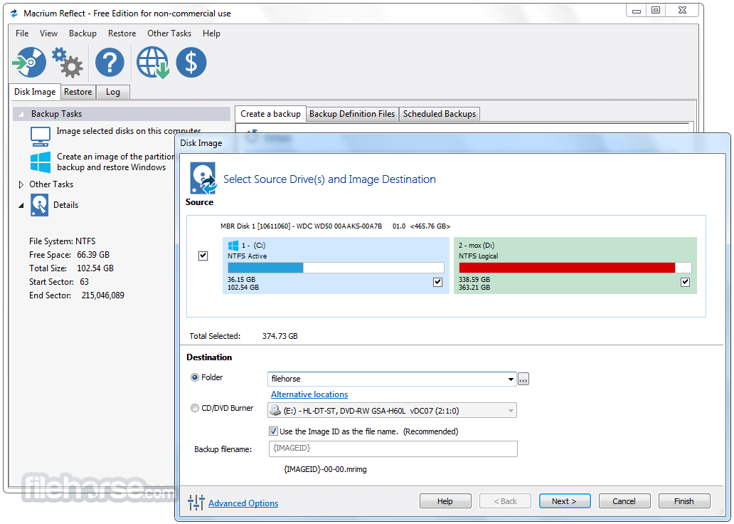Image resolution: width=734 pixels, height=524 pixels.
Task: Click Create an image of the partition task
Action: (116, 162)
